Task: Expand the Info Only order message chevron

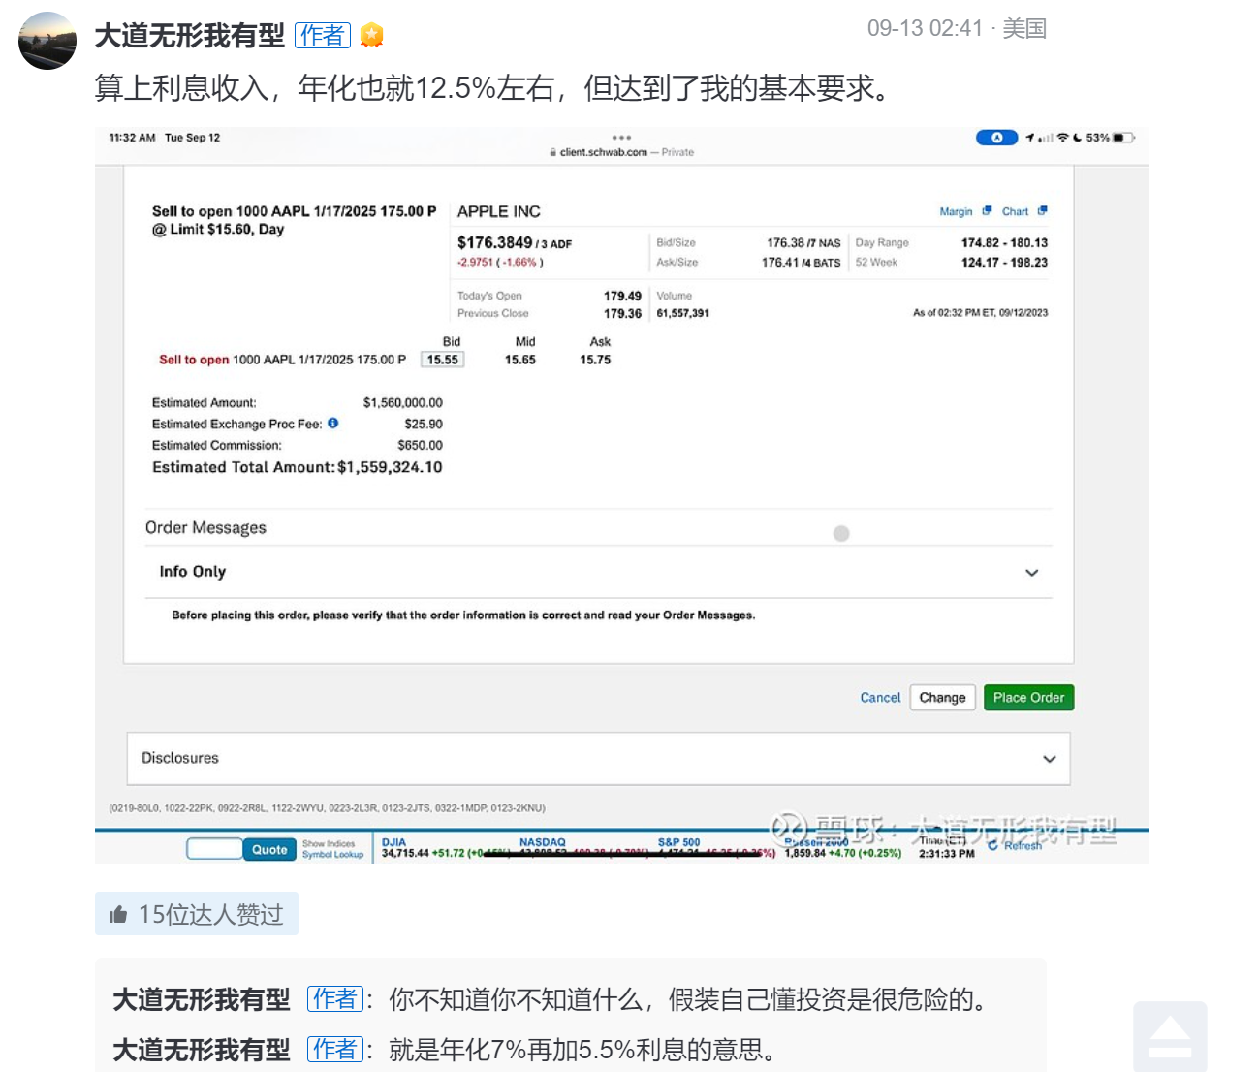Action: (x=1032, y=573)
